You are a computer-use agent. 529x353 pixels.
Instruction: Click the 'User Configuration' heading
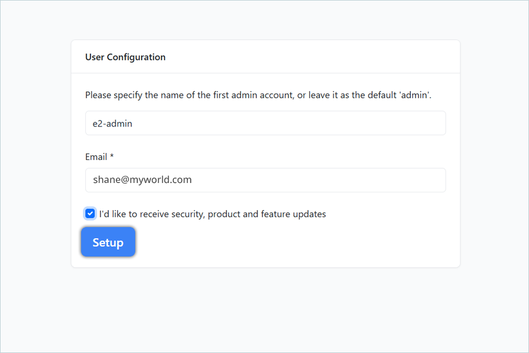(x=125, y=57)
